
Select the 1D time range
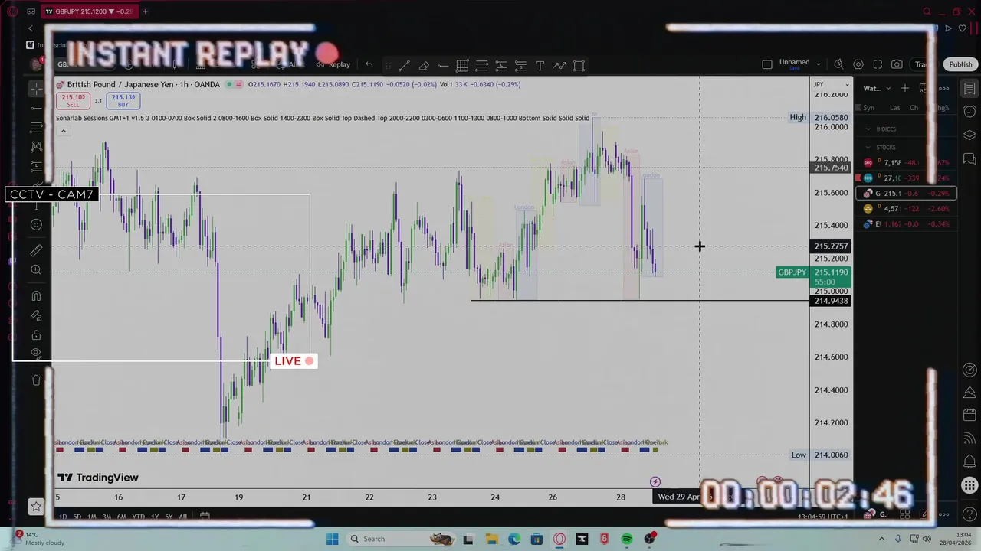[x=63, y=517]
